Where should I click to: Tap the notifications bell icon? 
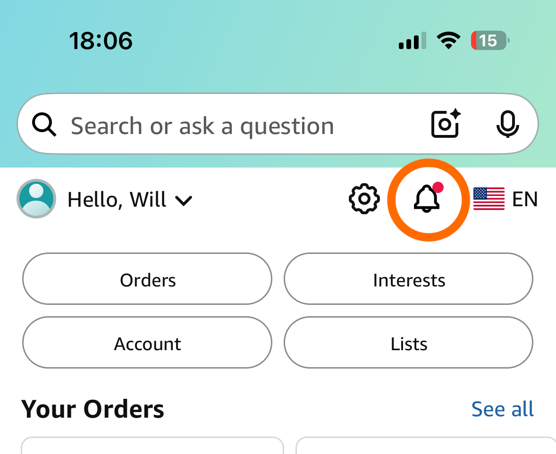[427, 199]
